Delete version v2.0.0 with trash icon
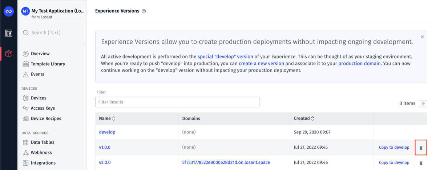This screenshot has height=170, width=436. point(421,163)
